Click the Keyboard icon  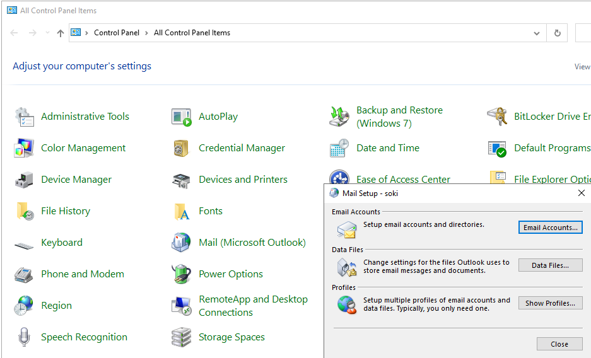tap(24, 246)
